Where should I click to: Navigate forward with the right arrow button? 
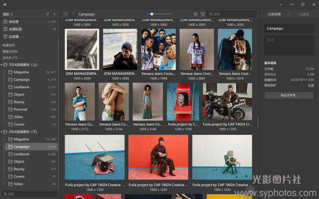(73, 14)
